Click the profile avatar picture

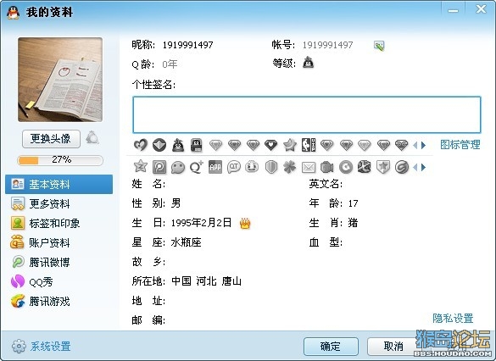(x=60, y=80)
